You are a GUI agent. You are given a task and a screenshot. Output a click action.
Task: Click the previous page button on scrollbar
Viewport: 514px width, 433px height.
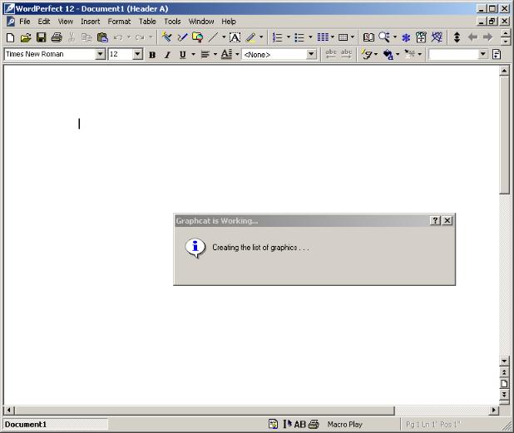coord(504,372)
